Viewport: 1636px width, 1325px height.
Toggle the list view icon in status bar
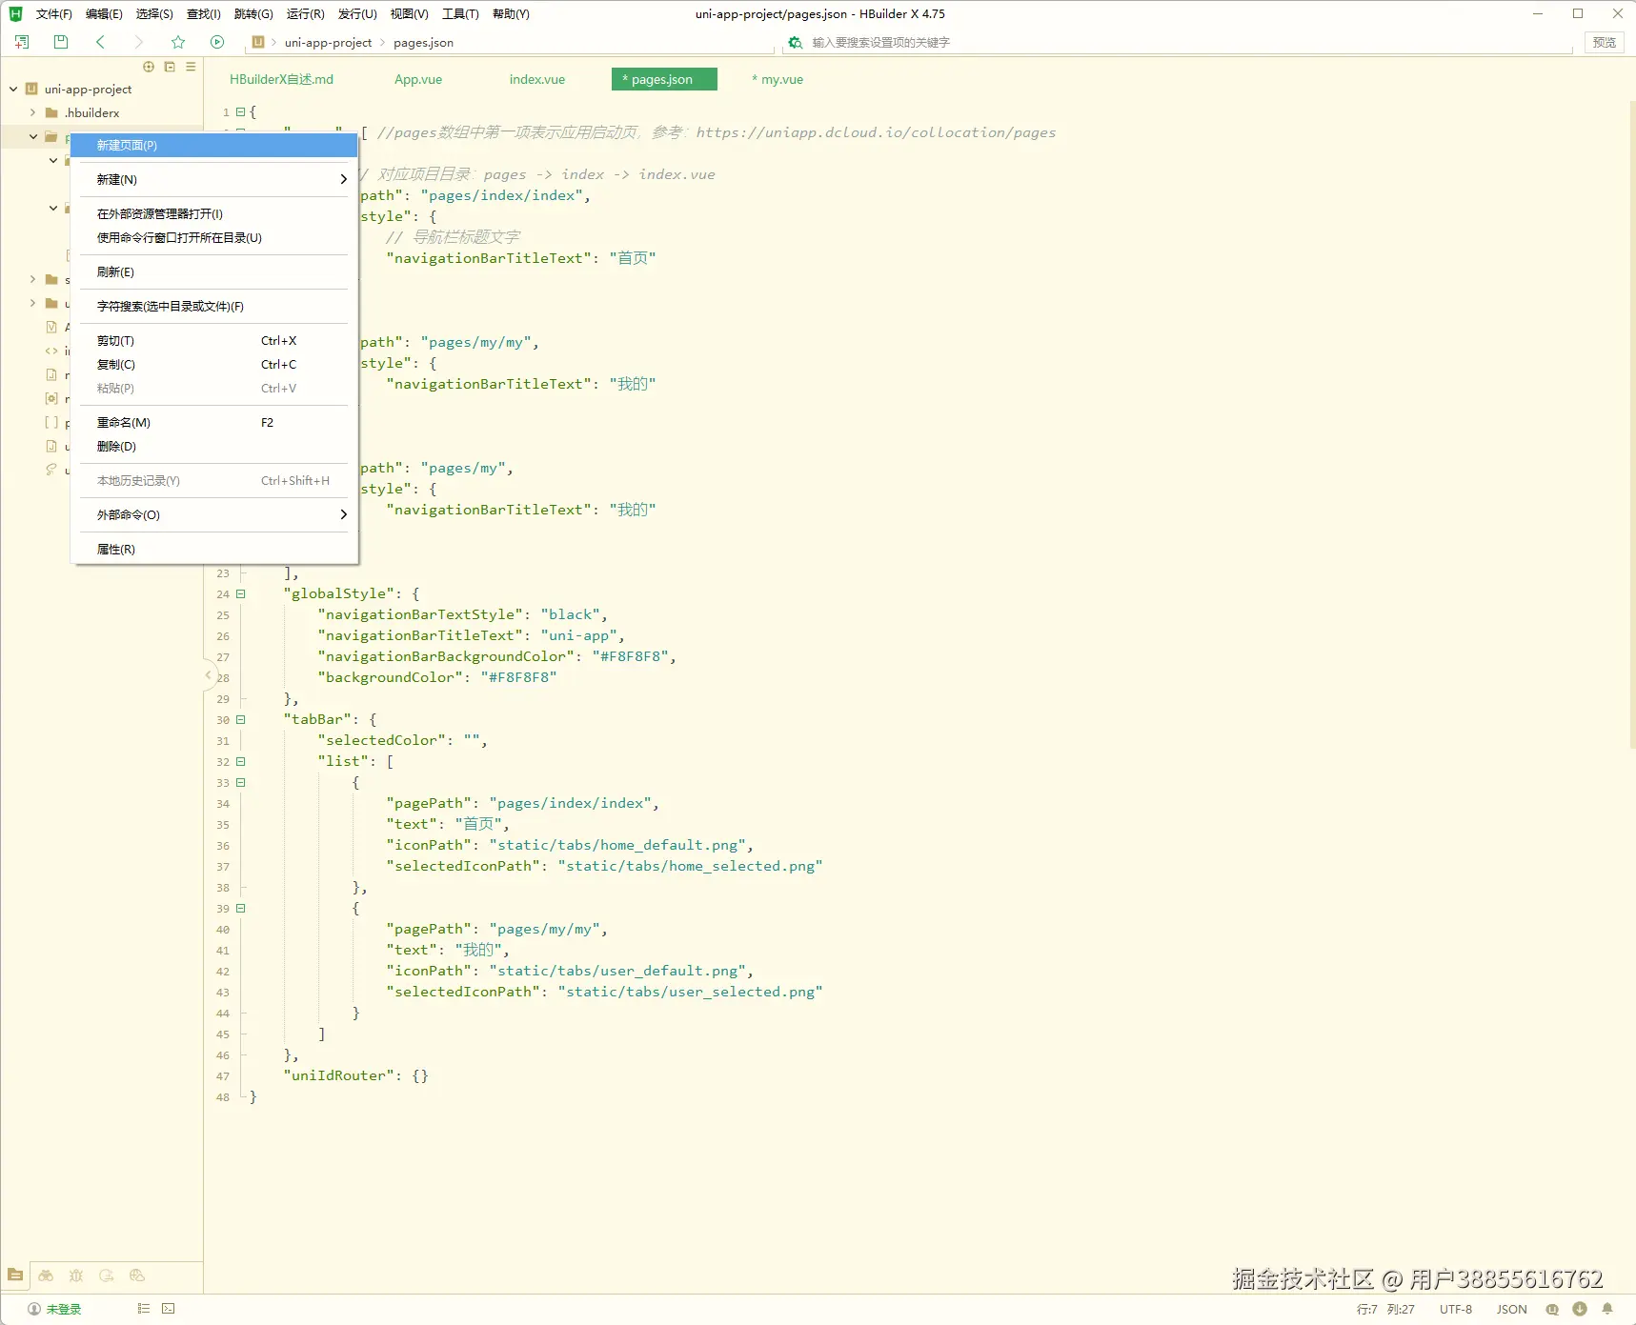pyautogui.click(x=144, y=1309)
